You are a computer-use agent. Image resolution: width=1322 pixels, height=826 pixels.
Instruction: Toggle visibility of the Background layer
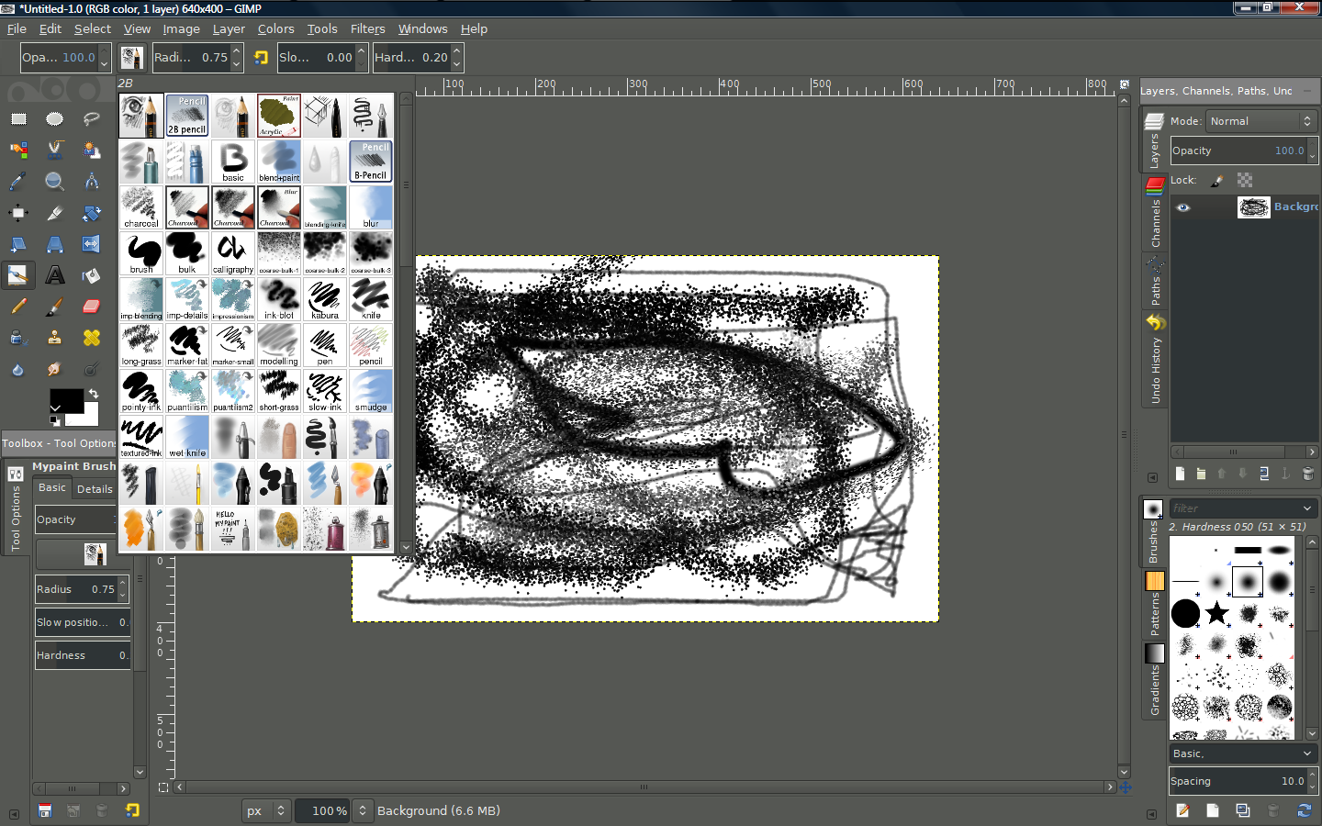(1183, 207)
